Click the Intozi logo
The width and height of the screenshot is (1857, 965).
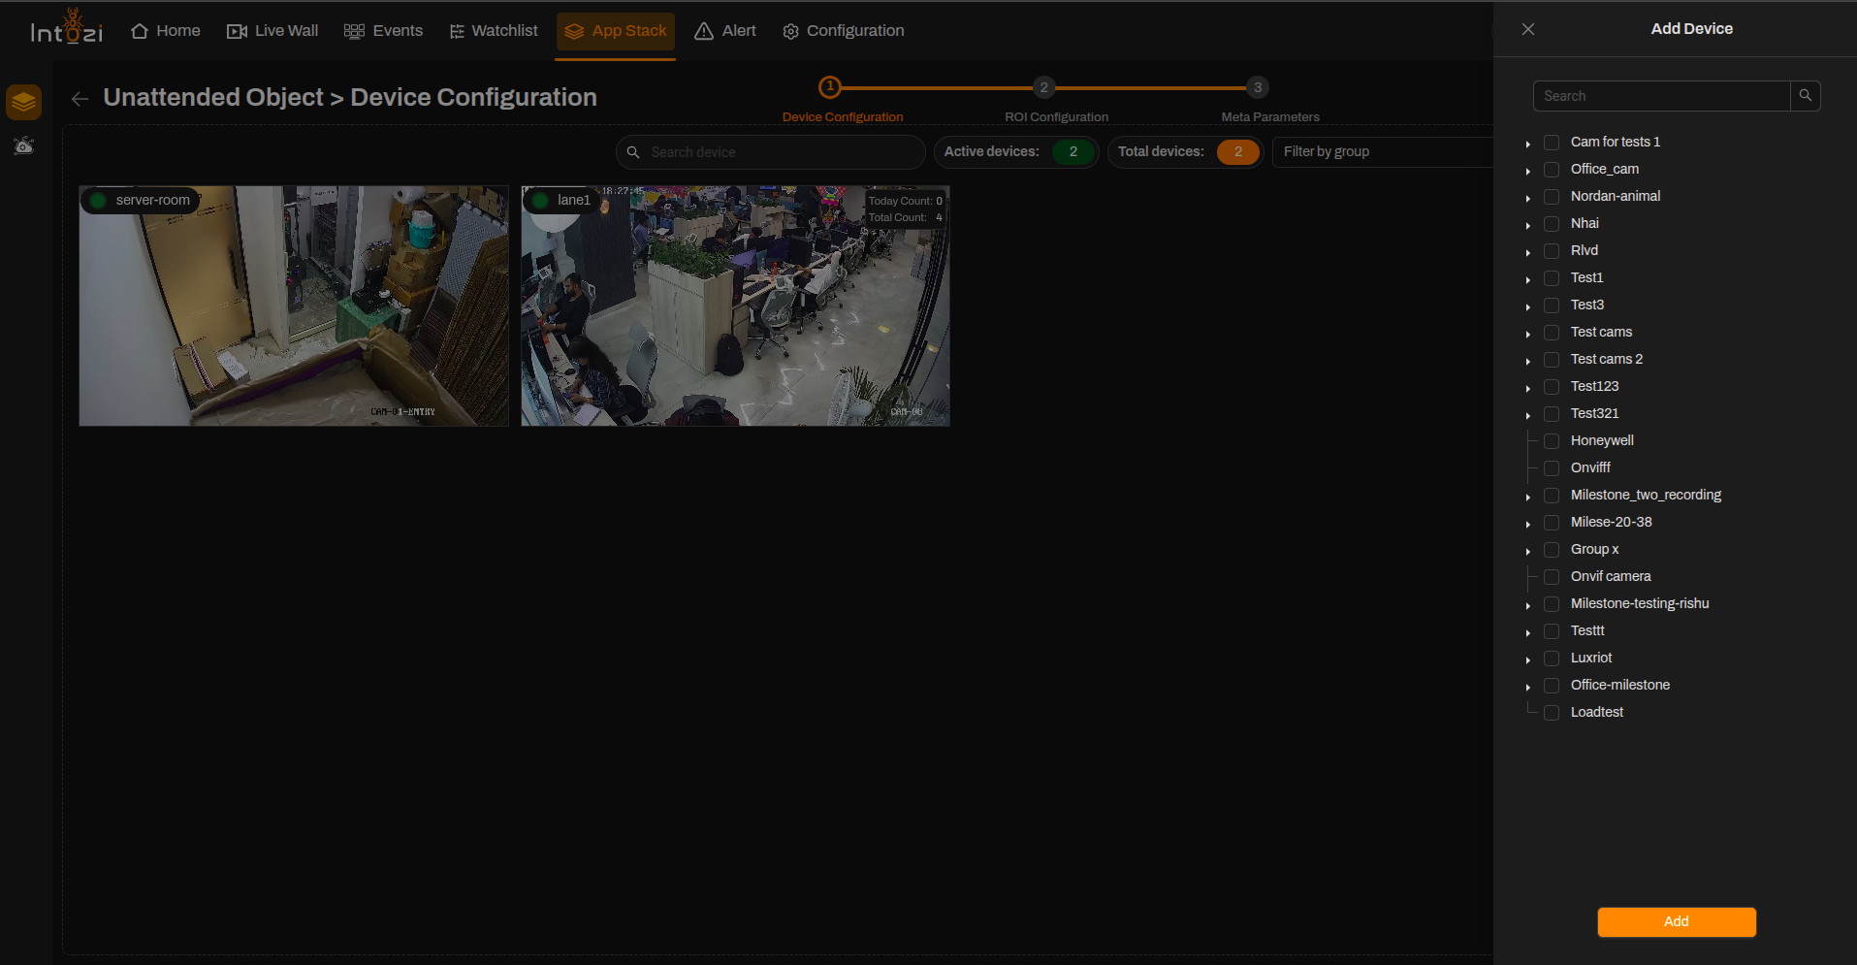click(67, 27)
